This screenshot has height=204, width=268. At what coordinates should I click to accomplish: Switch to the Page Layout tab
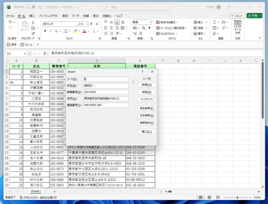48,16
